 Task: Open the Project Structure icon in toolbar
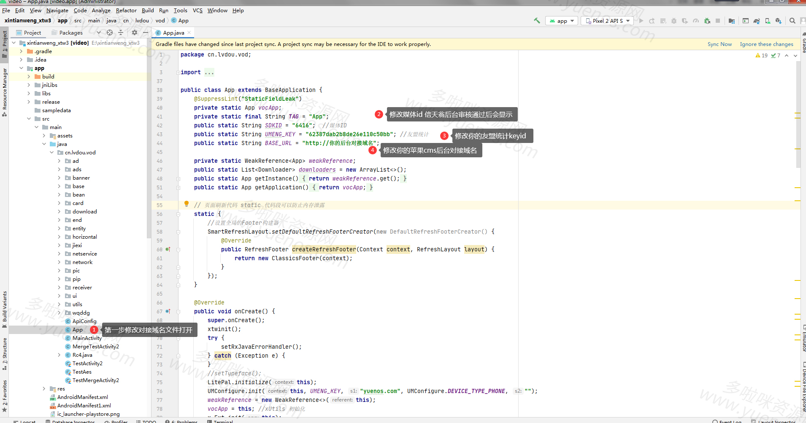coord(732,21)
